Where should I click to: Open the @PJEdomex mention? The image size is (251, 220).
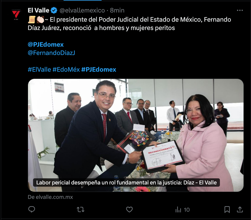46,44
